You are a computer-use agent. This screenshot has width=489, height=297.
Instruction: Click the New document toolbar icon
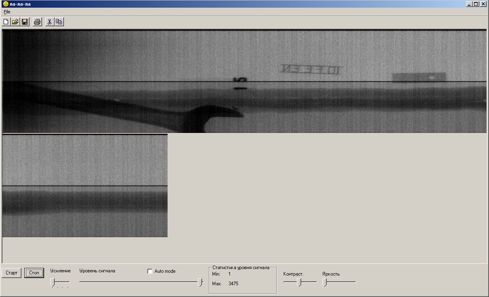[x=6, y=22]
